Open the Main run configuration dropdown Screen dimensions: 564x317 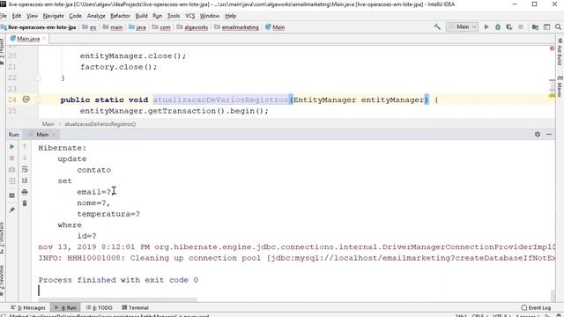pos(462,27)
